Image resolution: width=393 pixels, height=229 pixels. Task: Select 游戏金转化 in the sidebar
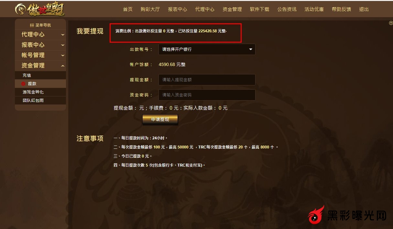point(40,92)
